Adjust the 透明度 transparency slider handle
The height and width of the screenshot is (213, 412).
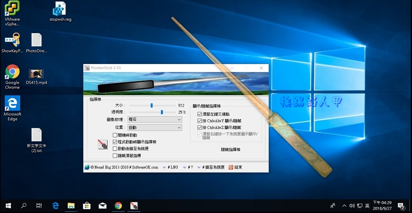point(162,112)
